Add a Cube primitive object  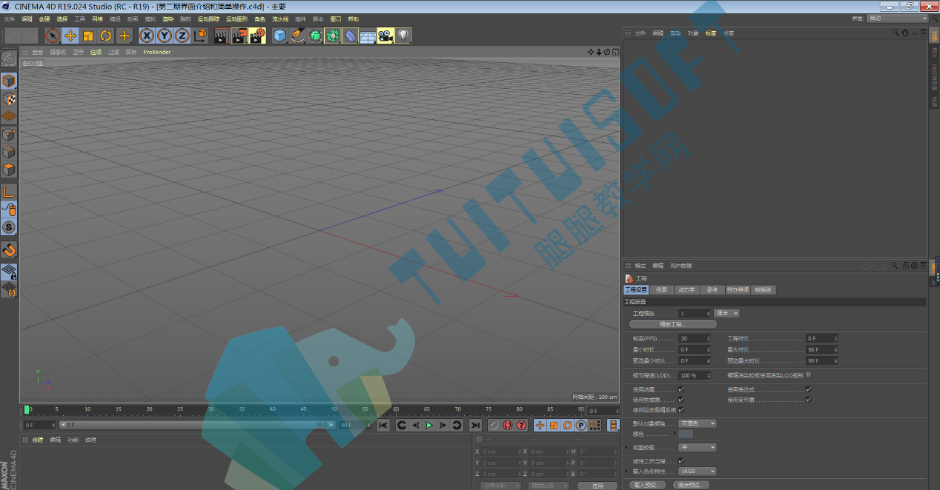tap(279, 36)
